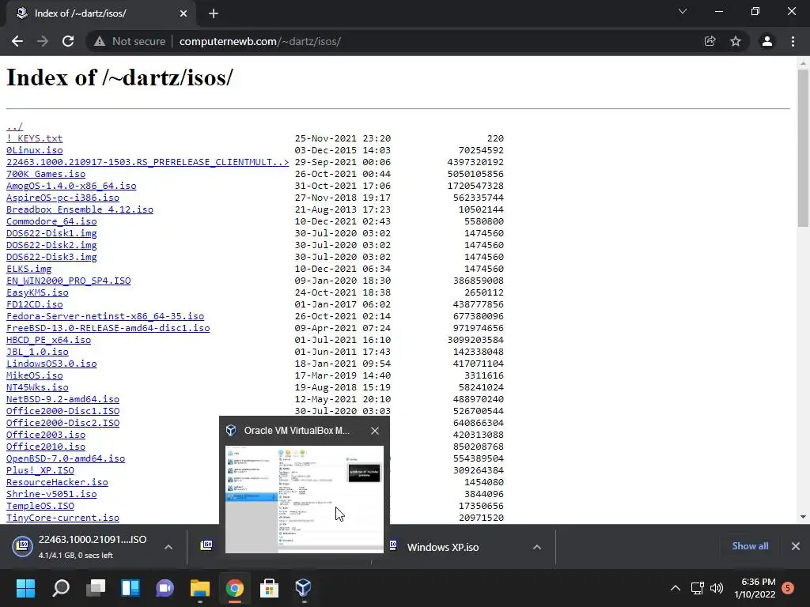Open network status tray icon
810x607 pixels.
698,588
